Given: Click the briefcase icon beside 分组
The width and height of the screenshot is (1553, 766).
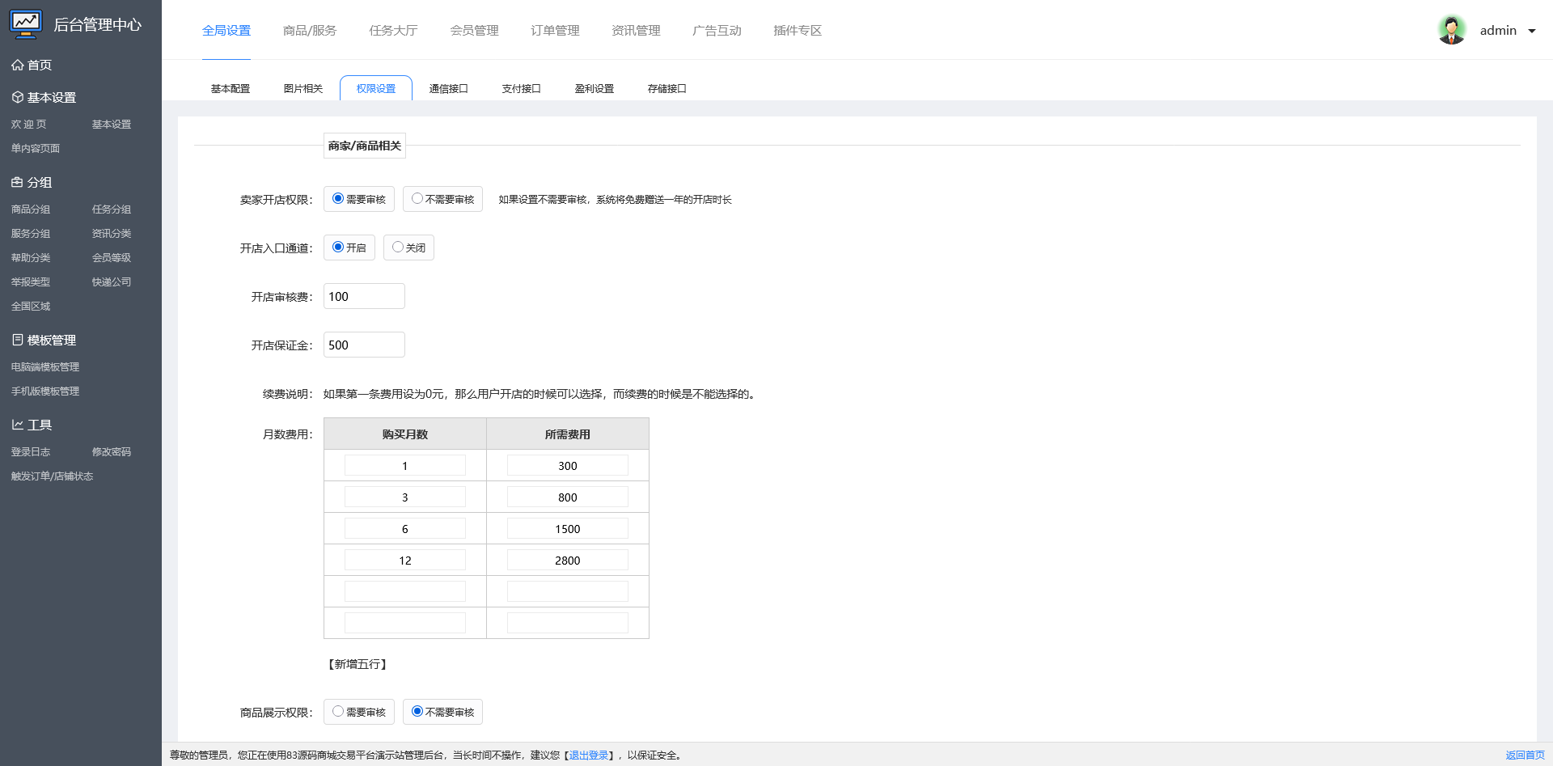Looking at the screenshot, I should pyautogui.click(x=17, y=182).
